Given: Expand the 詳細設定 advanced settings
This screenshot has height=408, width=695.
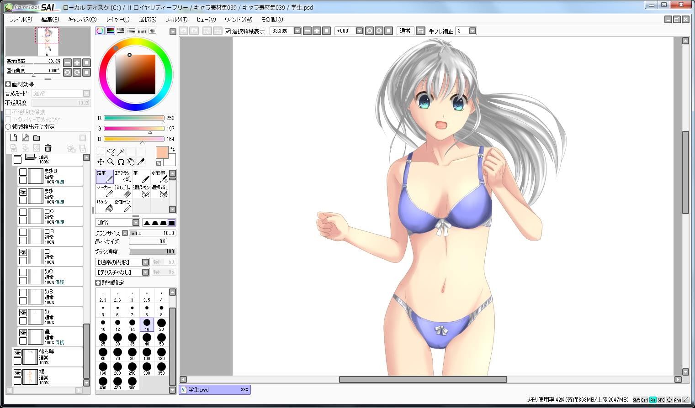Looking at the screenshot, I should coord(98,282).
